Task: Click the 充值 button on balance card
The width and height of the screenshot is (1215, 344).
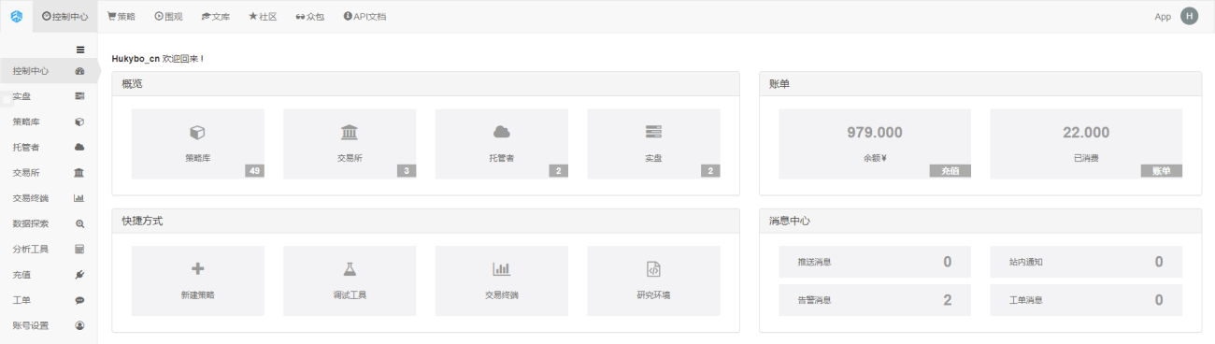Action: tap(951, 171)
